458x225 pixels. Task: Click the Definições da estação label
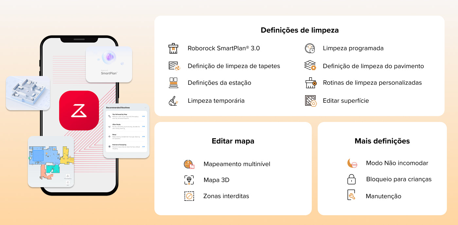(x=220, y=83)
